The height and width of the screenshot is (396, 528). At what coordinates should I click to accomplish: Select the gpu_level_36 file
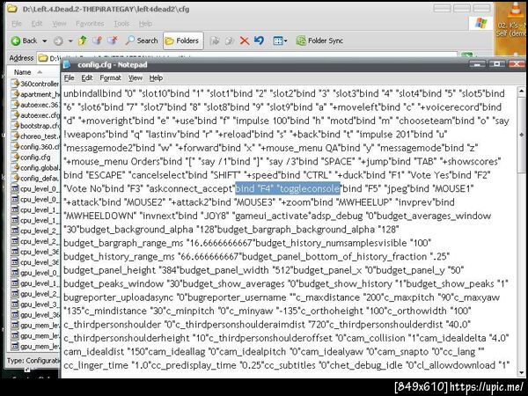35,314
